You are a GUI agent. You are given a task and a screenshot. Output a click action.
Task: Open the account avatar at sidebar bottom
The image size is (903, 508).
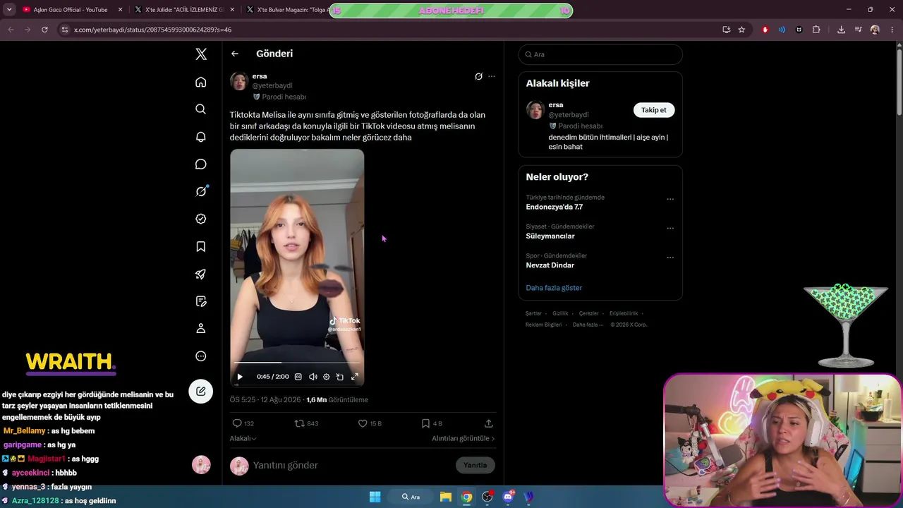click(x=201, y=464)
